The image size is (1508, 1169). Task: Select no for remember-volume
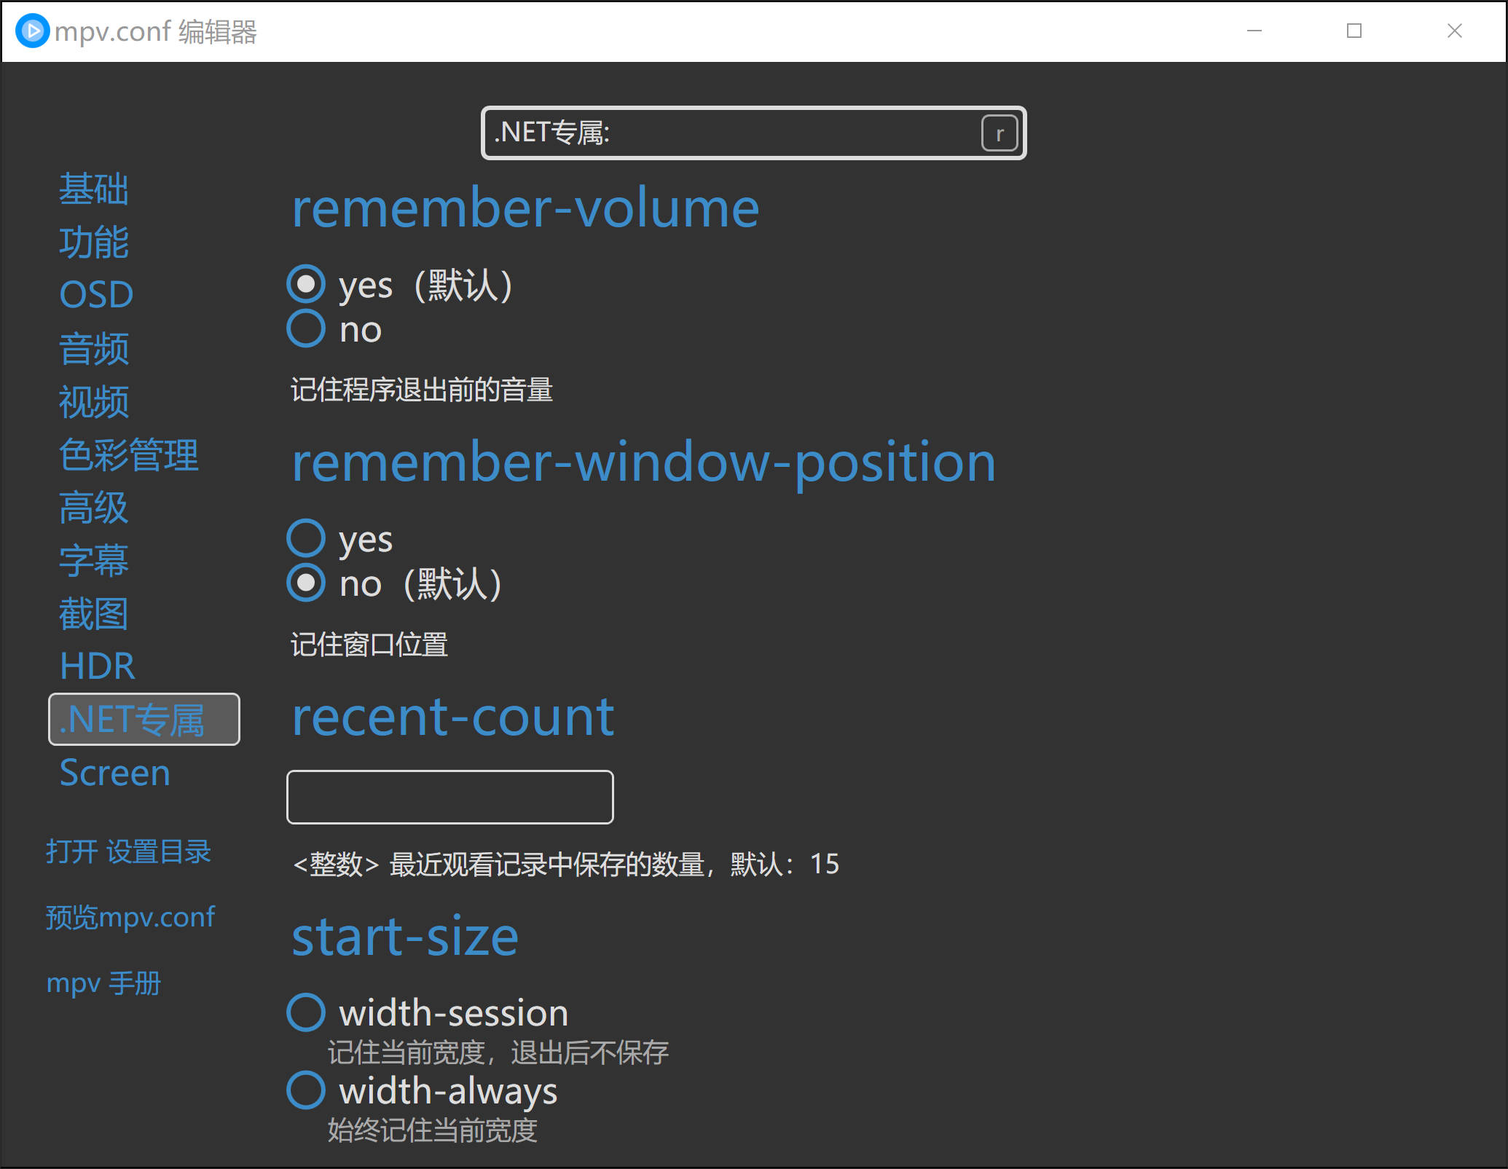click(x=306, y=328)
